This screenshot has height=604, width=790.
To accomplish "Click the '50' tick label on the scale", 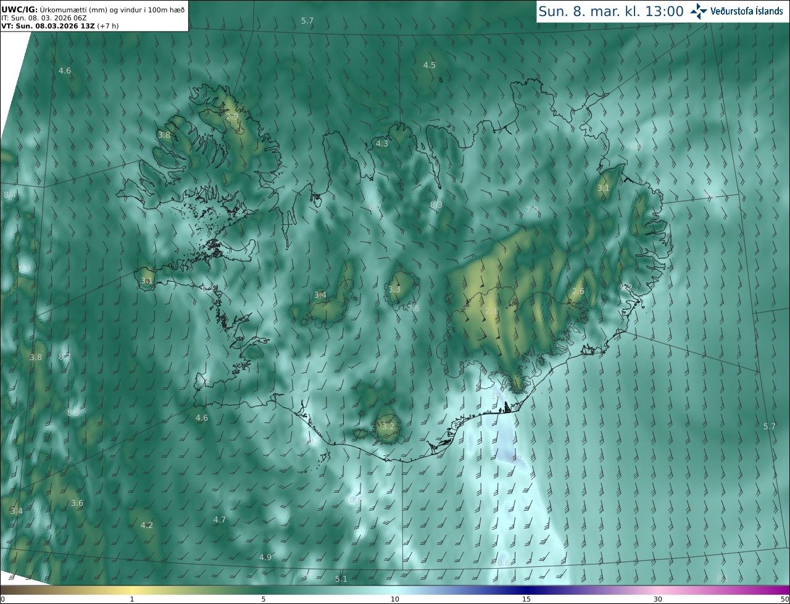I will click(x=784, y=599).
